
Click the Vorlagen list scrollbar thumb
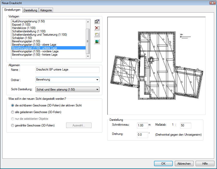88,41
